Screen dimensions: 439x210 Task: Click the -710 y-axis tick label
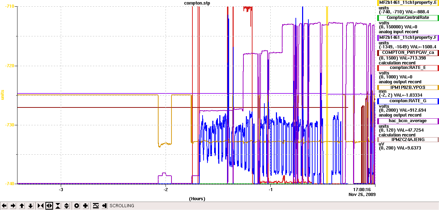[x=9, y=7]
